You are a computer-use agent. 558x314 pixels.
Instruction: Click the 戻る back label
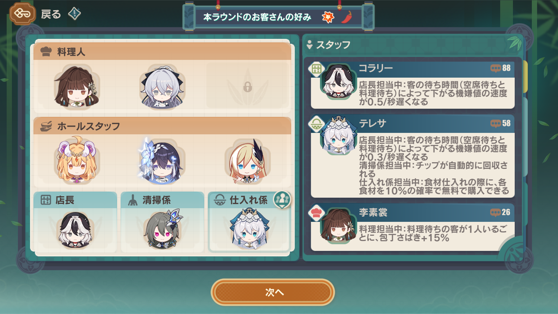point(51,14)
